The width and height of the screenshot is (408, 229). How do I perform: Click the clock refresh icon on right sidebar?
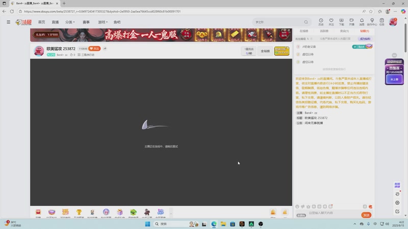tap(397, 194)
